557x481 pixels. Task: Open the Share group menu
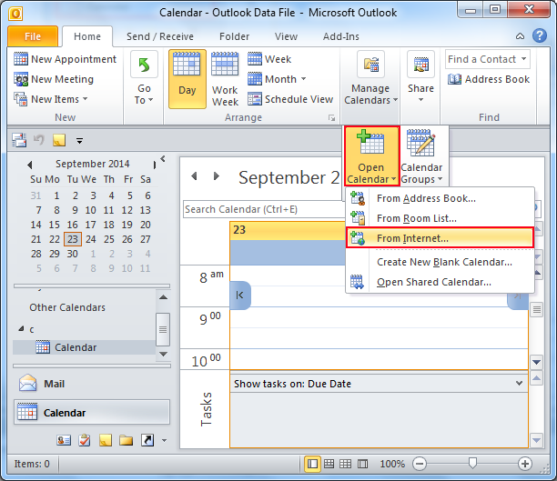(420, 79)
